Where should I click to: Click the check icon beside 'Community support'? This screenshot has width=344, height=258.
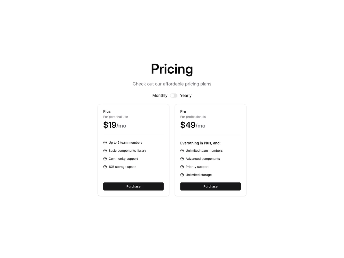tap(105, 159)
